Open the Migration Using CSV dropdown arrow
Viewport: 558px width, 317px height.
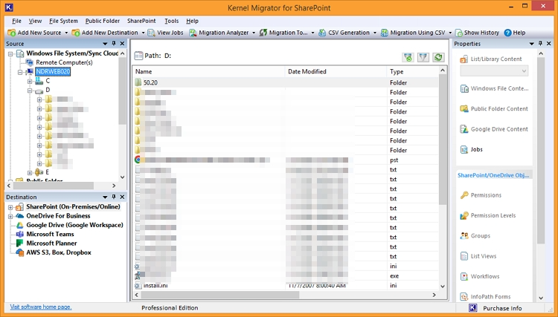pos(450,33)
